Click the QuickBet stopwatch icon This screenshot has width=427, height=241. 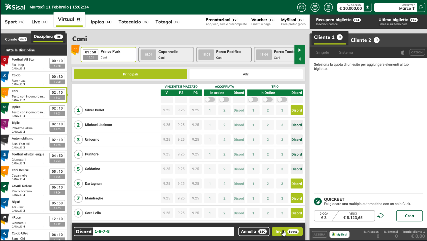pos(318,201)
